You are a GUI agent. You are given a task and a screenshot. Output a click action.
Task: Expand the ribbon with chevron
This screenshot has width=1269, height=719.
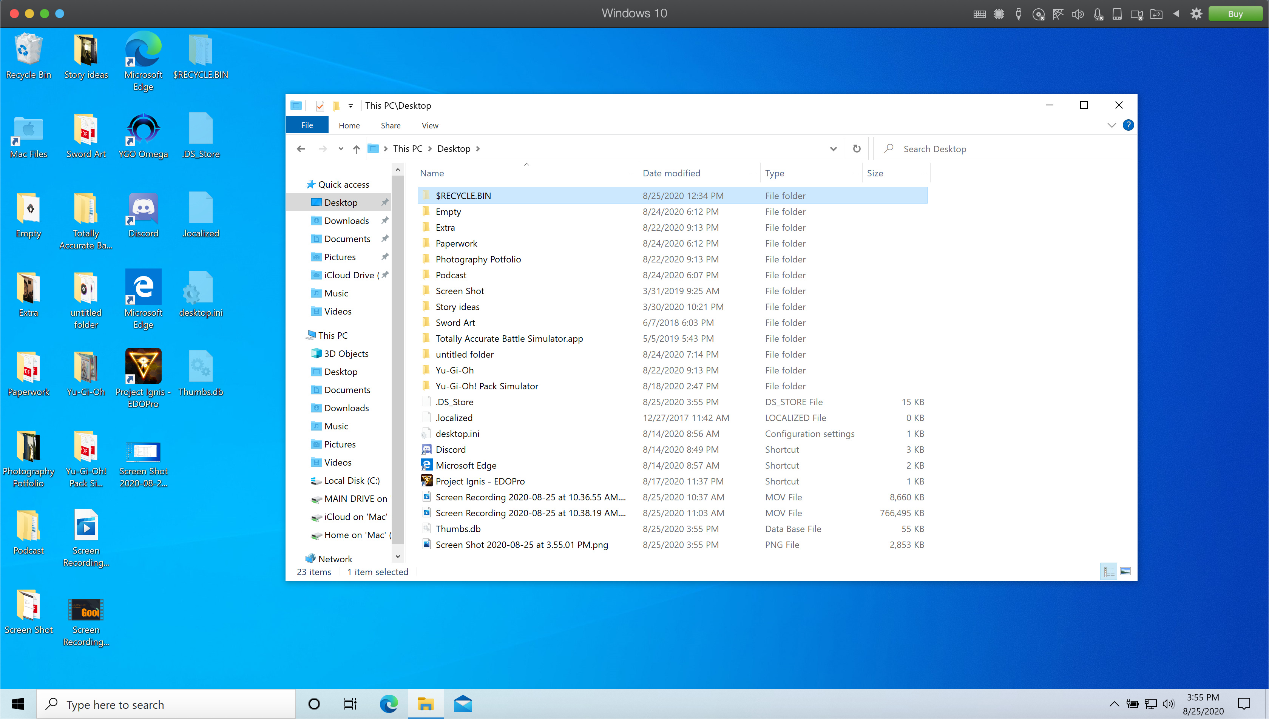coord(1112,125)
